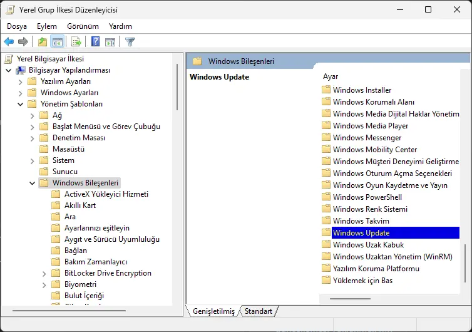Click the Ara folder icon in tree
The image size is (472, 332).
tap(56, 217)
